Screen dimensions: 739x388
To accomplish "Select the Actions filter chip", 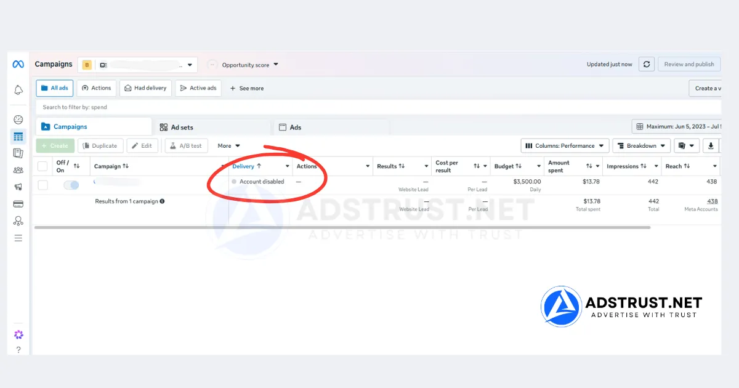I will tap(96, 88).
